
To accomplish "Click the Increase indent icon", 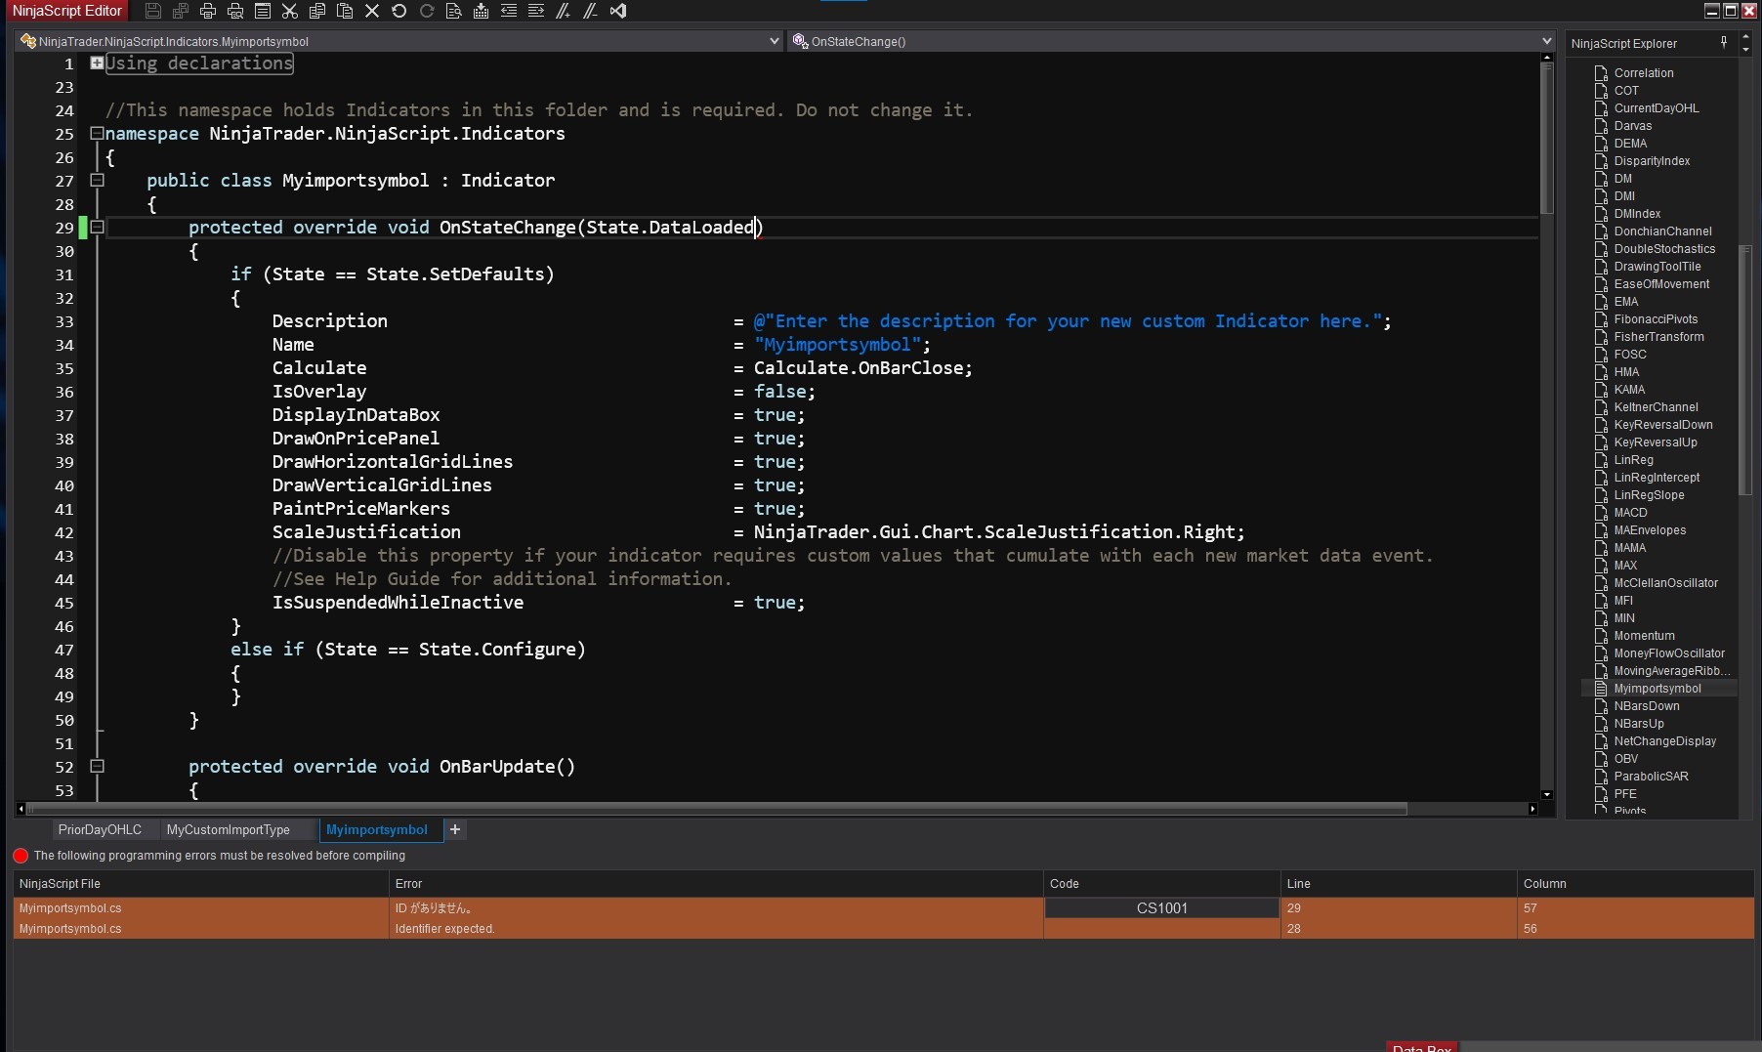I will coord(535,11).
